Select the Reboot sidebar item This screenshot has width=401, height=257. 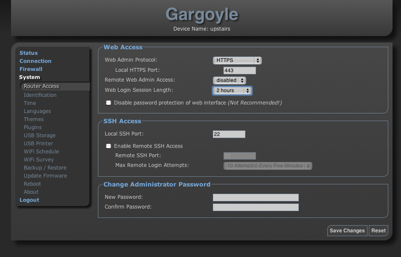coord(32,184)
